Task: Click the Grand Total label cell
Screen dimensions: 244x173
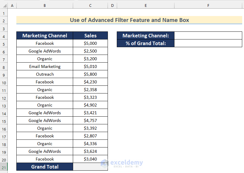Action: point(45,167)
